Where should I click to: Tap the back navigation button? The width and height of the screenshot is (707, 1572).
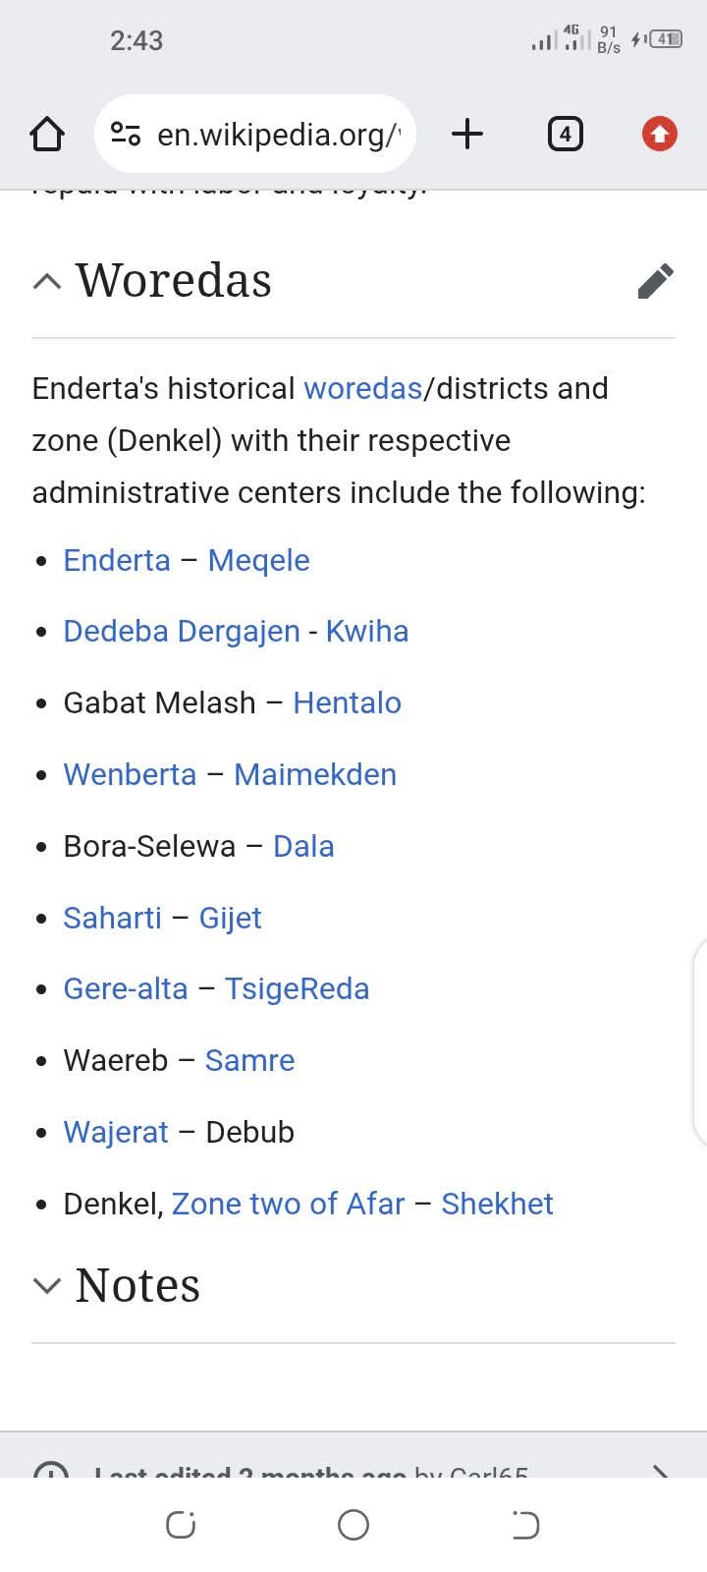pos(525,1525)
